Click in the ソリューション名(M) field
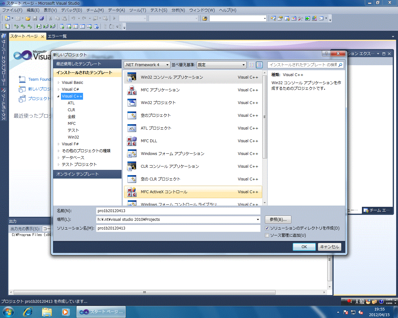This screenshot has height=318, width=398. point(178,228)
